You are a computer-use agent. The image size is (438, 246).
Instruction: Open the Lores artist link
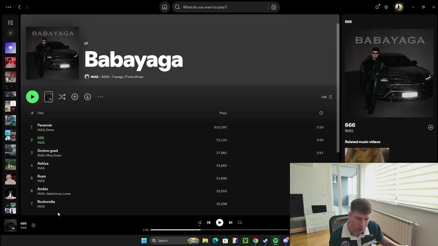67,194
